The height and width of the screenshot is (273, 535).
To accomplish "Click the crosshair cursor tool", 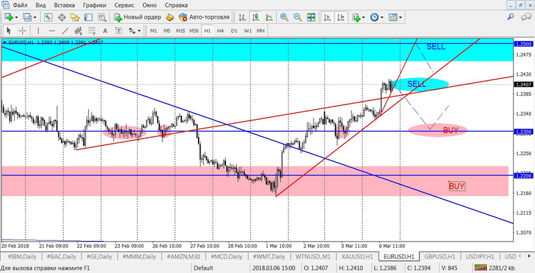I will click(23, 31).
